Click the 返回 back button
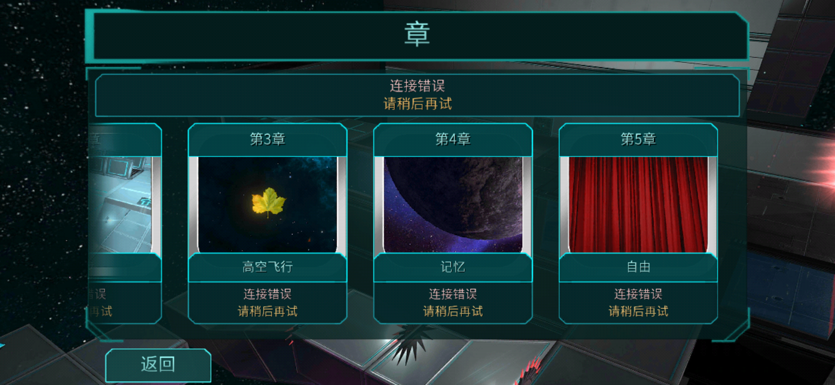This screenshot has height=385, width=835. tap(158, 365)
